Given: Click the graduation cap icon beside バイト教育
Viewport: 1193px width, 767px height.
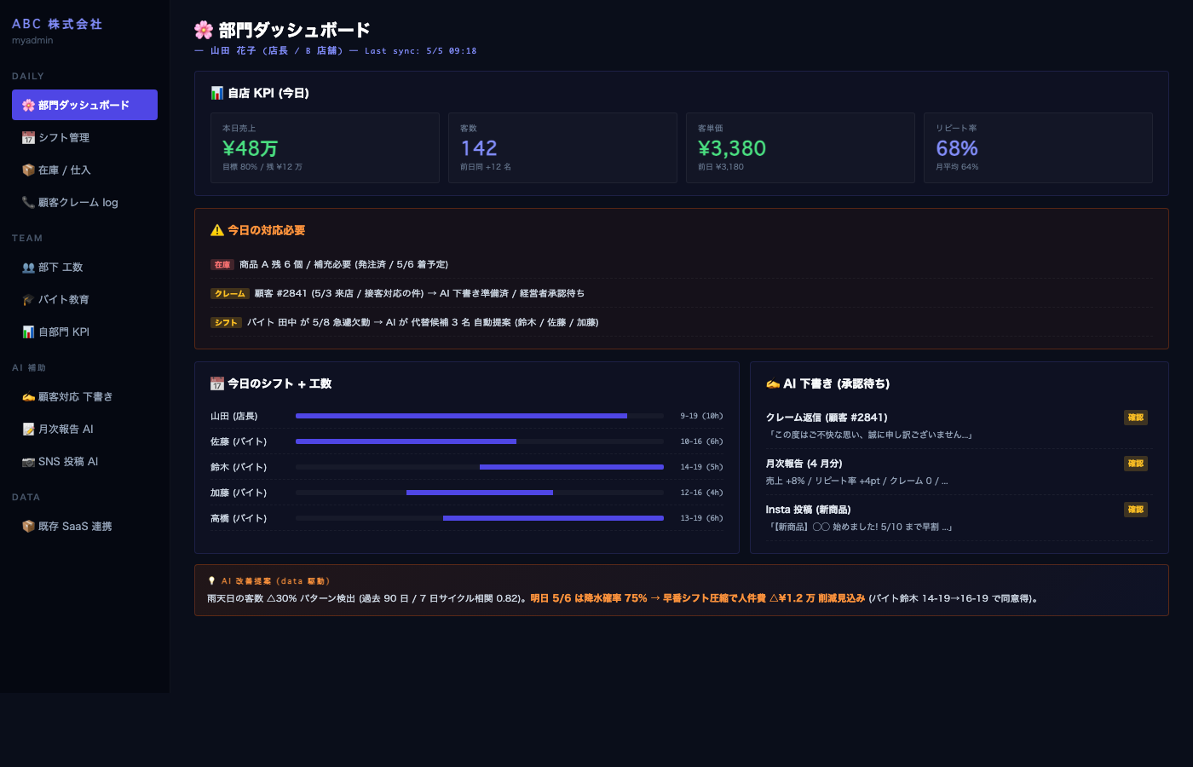Looking at the screenshot, I should [x=28, y=299].
